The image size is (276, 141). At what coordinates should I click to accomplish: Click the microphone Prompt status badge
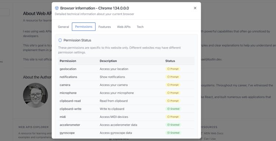coord(173,93)
